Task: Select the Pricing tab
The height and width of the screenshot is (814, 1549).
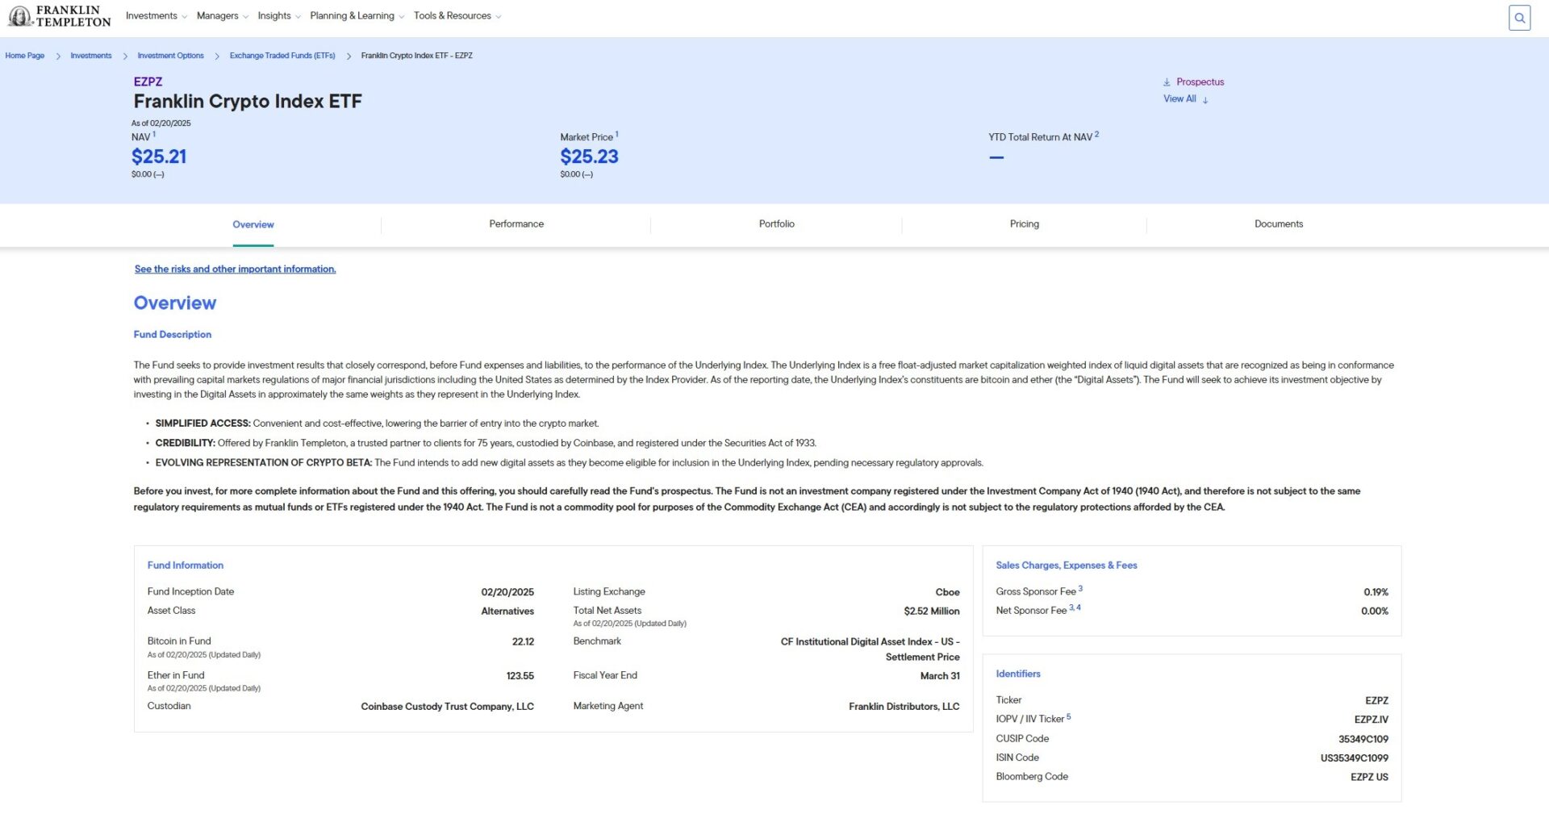Action: (1024, 224)
